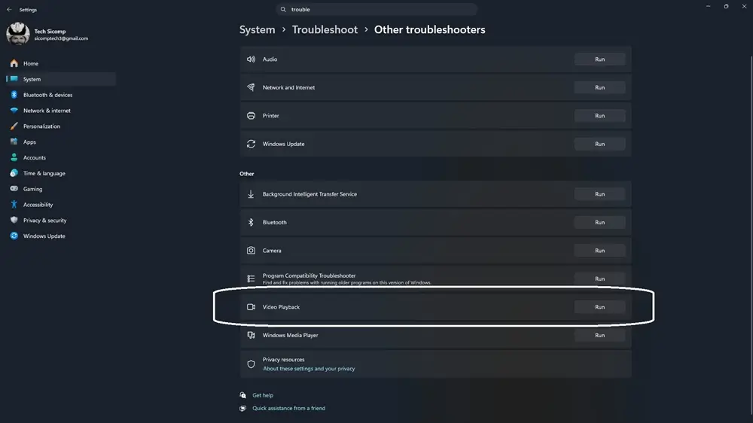Click the Audio speaker icon

point(251,59)
